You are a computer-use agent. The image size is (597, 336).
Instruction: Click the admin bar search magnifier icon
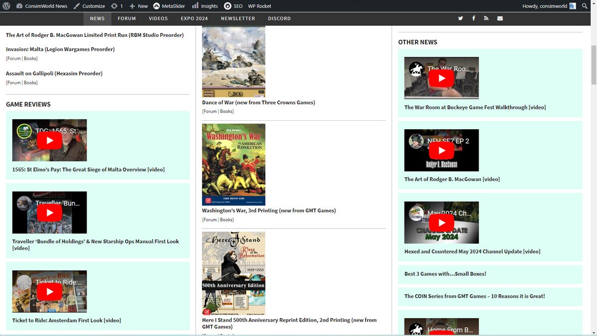[x=585, y=6]
